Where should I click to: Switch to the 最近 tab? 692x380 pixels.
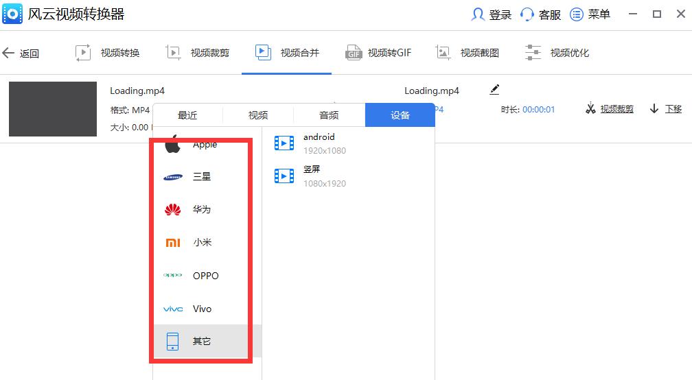tap(187, 115)
